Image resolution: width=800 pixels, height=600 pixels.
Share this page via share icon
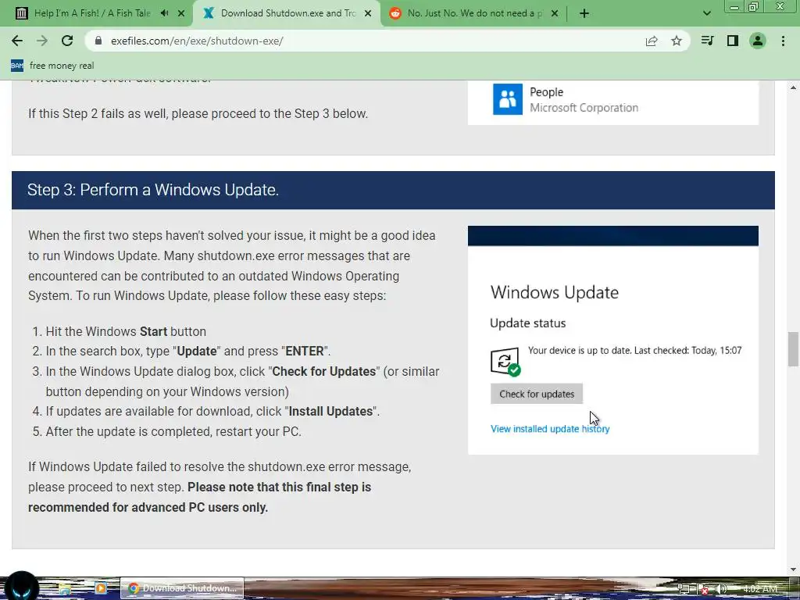(652, 41)
